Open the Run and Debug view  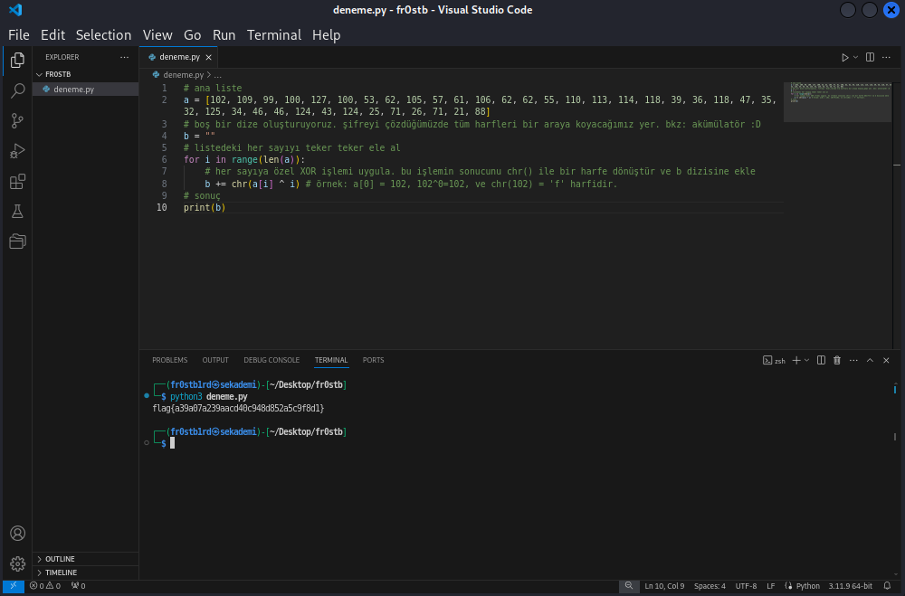tap(17, 151)
